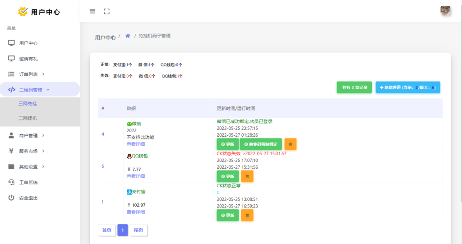Go to 尾页 last page
This screenshot has height=244, width=462.
(x=139, y=230)
